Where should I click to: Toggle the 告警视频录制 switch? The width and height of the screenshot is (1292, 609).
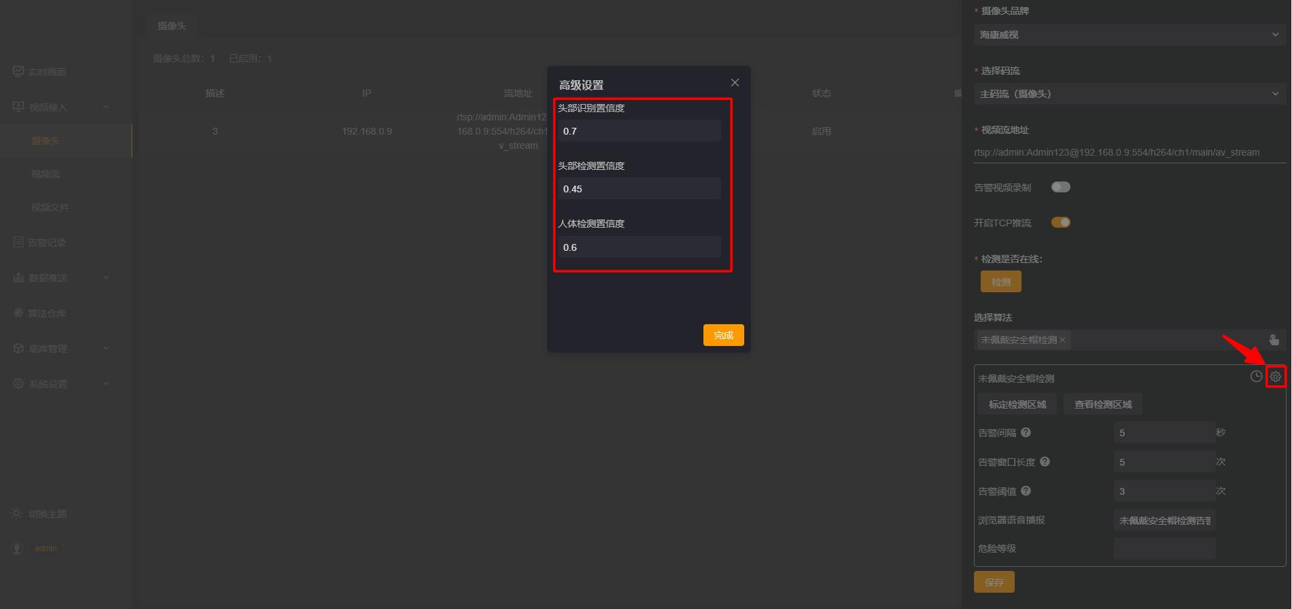(1061, 187)
